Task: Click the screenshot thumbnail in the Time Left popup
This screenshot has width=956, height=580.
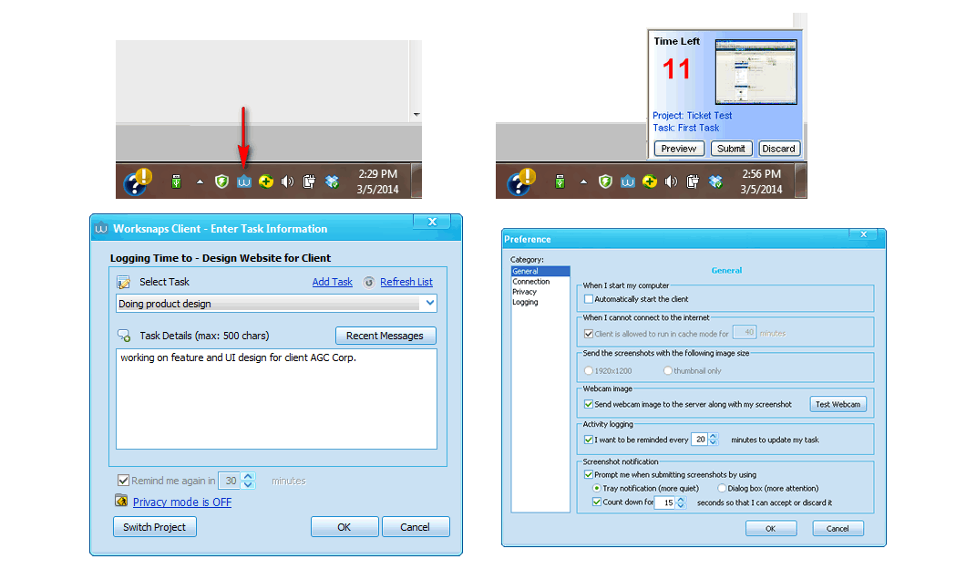Action: click(756, 71)
